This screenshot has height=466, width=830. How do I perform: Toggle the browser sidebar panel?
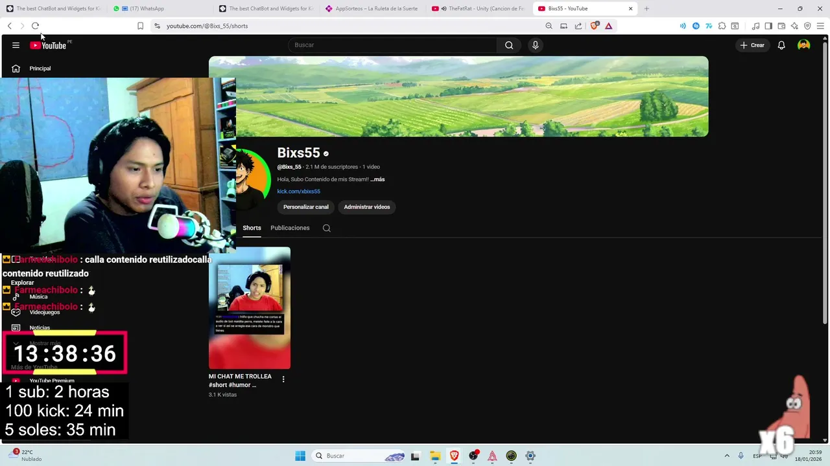768,26
